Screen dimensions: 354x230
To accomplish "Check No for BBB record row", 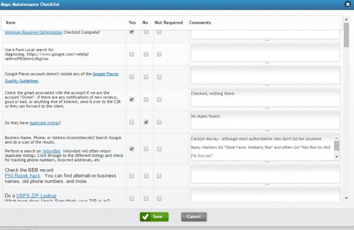I will [x=146, y=176].
